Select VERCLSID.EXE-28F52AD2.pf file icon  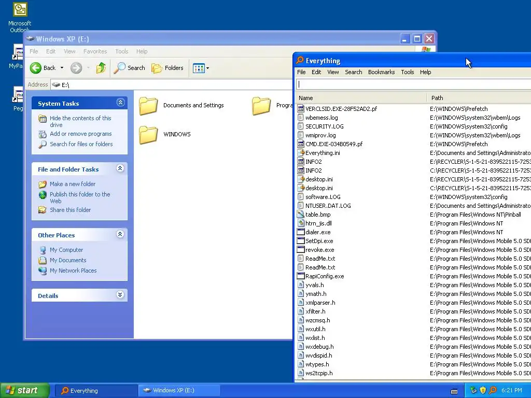click(300, 109)
